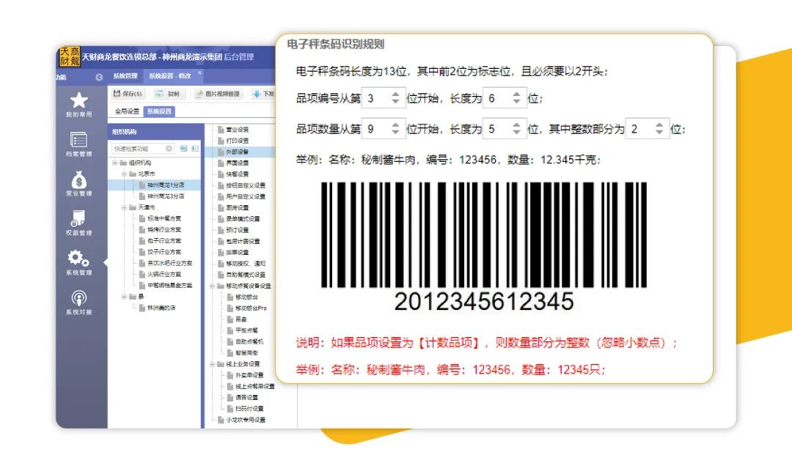The image size is (792, 474).
Task: Select 茶饮水吧行业方案 in the tree
Action: coord(169,263)
